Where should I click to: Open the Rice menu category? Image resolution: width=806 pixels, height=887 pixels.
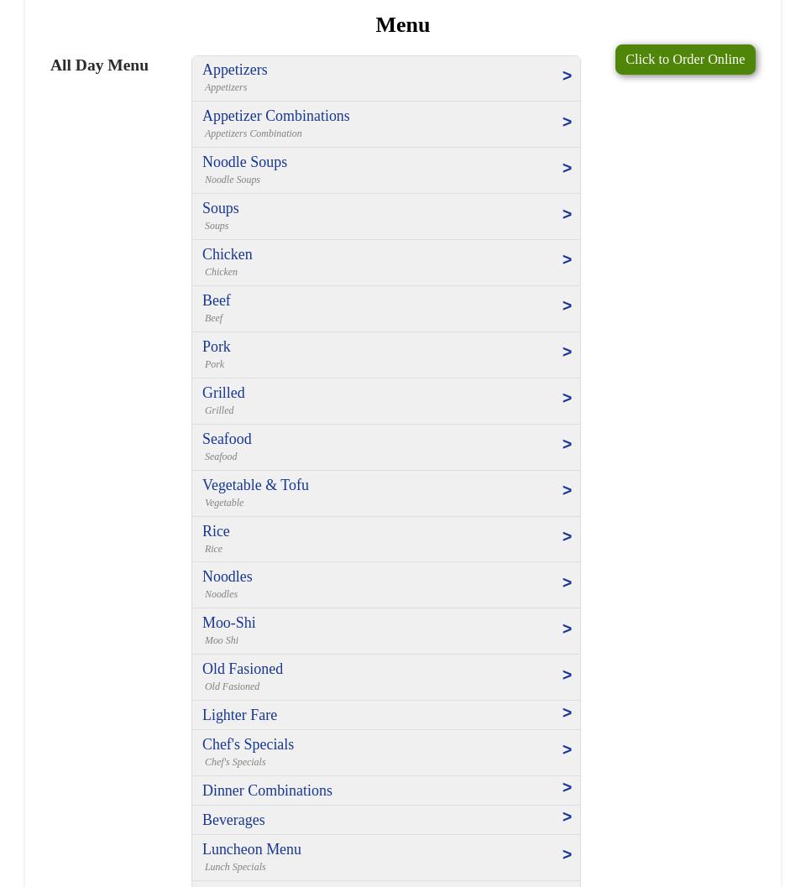(216, 531)
